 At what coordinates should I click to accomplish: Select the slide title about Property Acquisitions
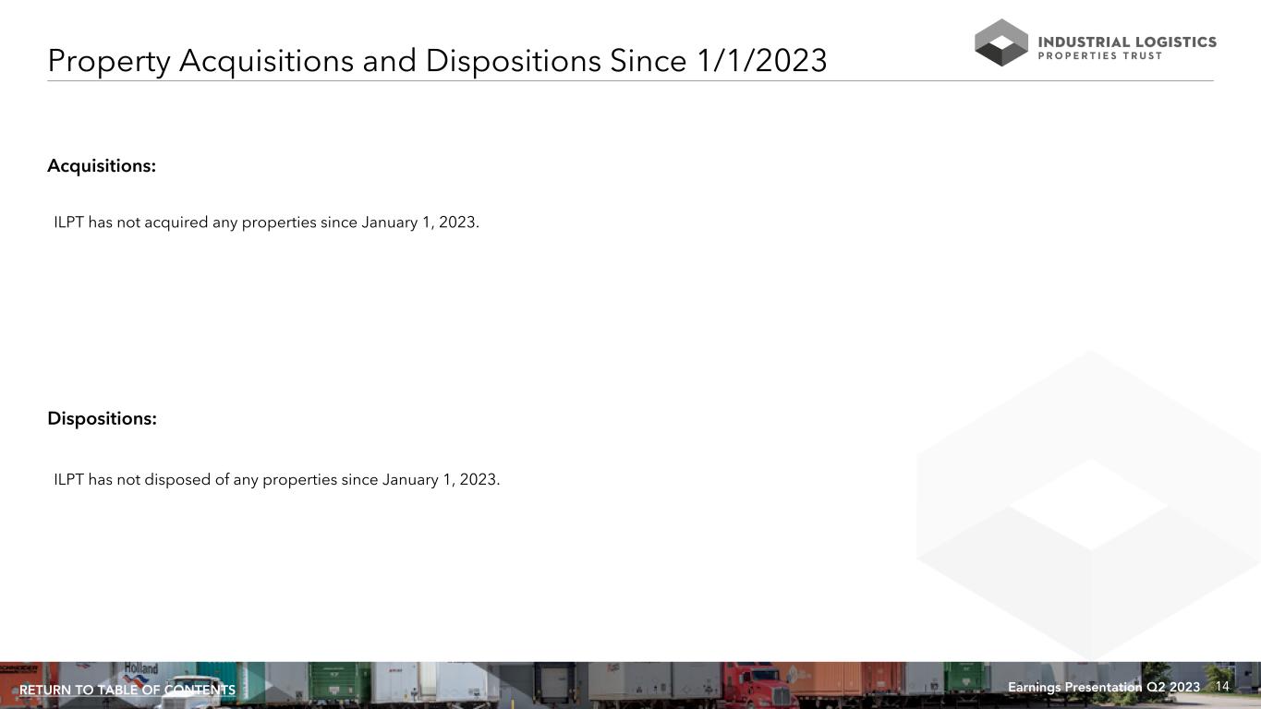coord(437,61)
